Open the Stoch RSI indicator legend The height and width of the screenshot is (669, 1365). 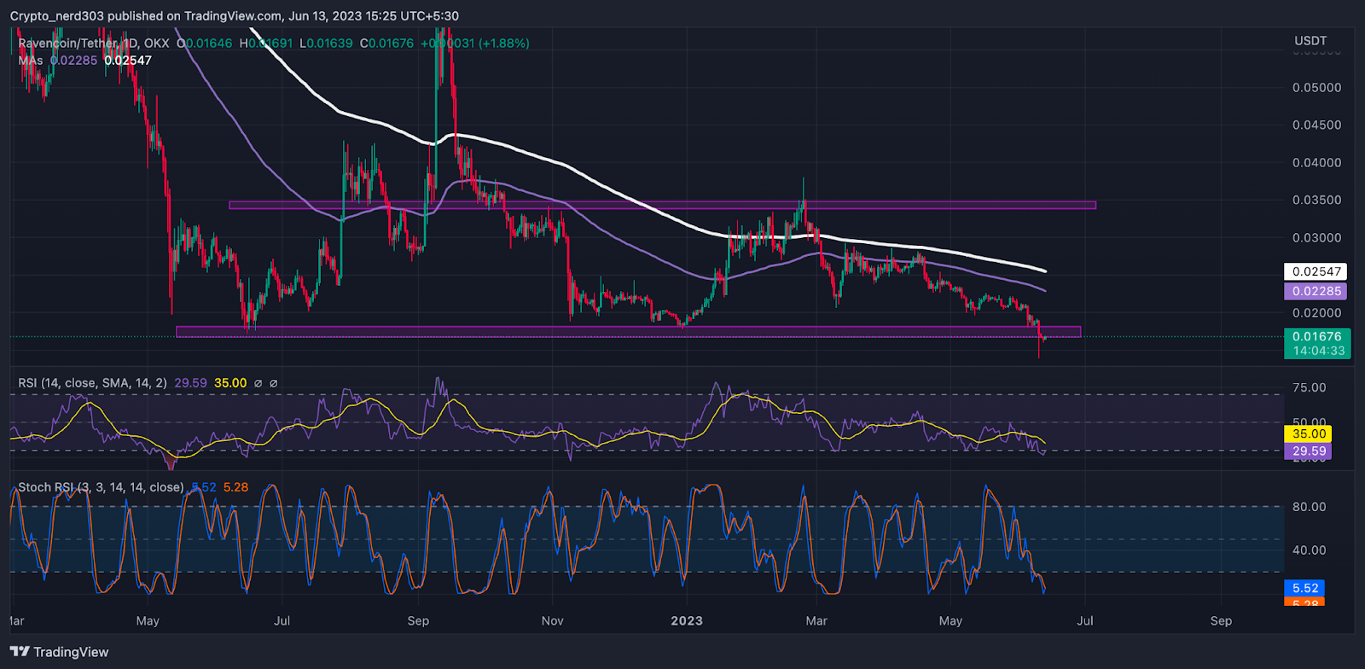pos(101,487)
